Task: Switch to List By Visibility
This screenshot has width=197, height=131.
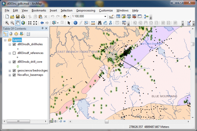Action: [16, 34]
